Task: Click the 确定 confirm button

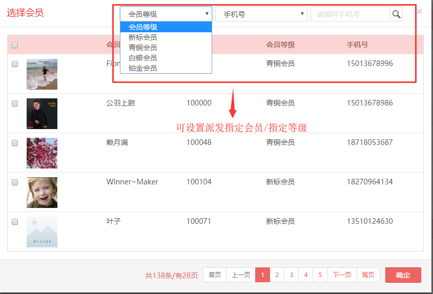Action: 403,275
